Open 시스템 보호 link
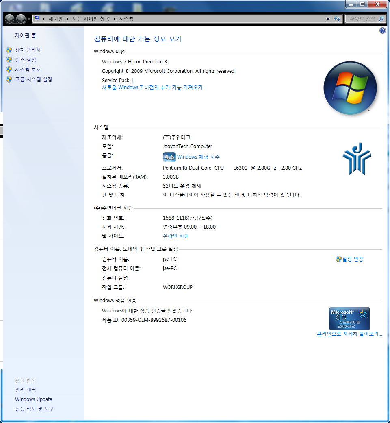Viewport: 390px width, 423px height. pyautogui.click(x=28, y=70)
